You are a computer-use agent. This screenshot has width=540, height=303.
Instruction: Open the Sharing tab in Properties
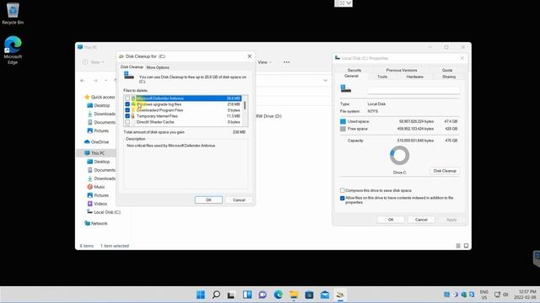pyautogui.click(x=449, y=77)
